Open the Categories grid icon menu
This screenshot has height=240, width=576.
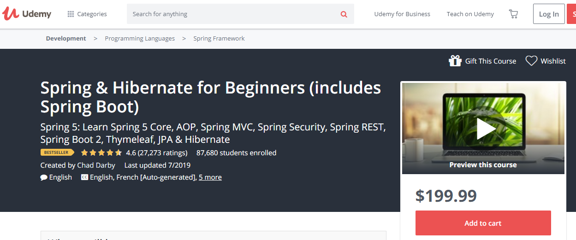[x=71, y=14]
